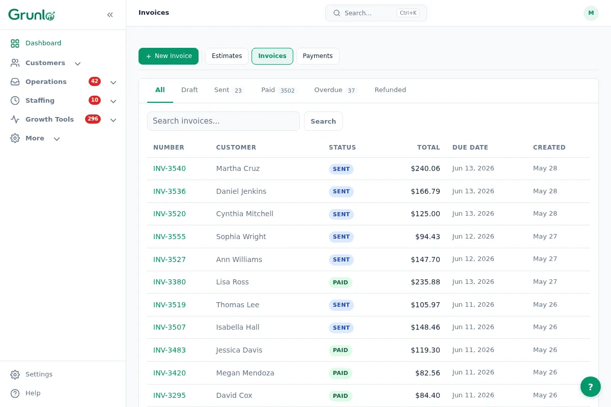Click customer name Cynthia Mitchell
611x407 pixels.
245,214
